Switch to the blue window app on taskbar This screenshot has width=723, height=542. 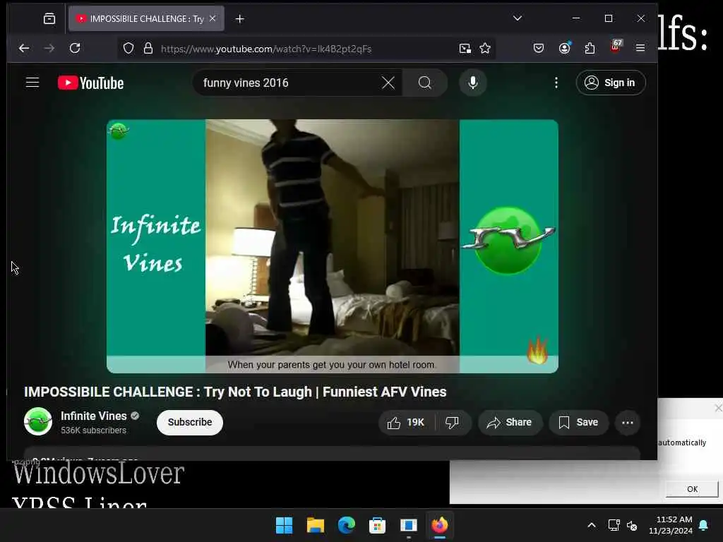pyautogui.click(x=409, y=525)
